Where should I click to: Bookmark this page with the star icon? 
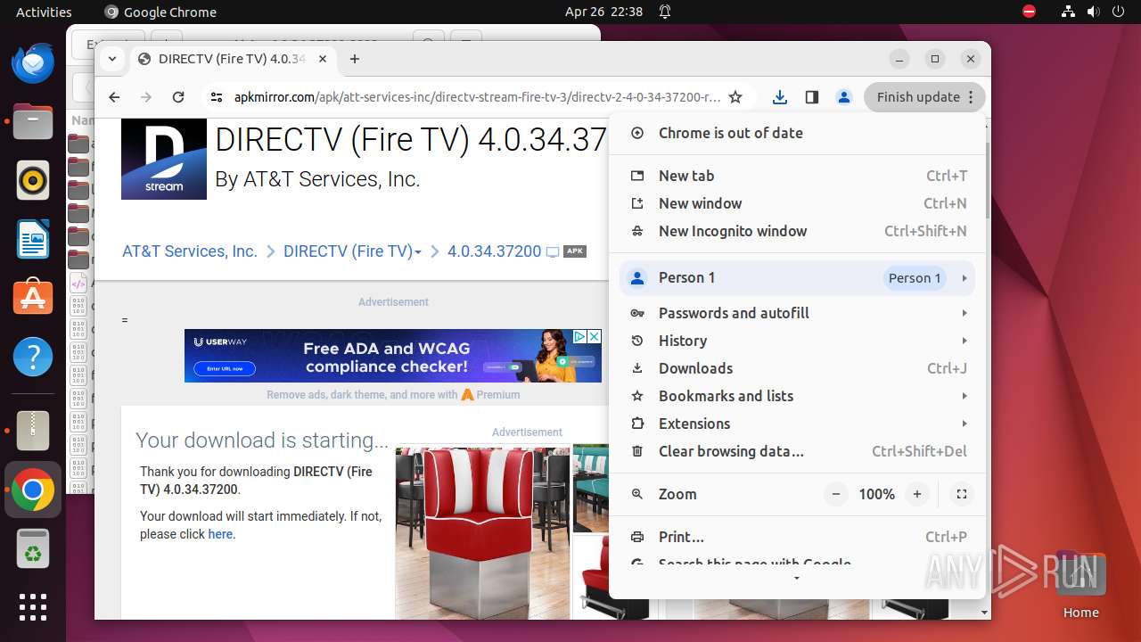(735, 97)
